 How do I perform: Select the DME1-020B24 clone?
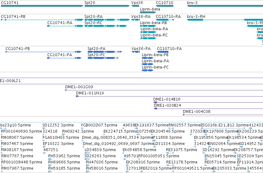[x=209, y=109]
